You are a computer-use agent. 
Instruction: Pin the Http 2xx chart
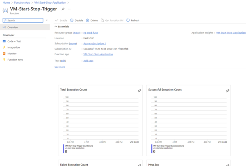228,165
